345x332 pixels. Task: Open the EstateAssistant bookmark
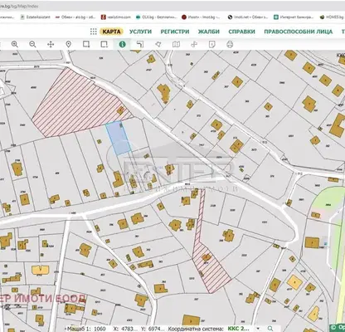pyautogui.click(x=36, y=17)
